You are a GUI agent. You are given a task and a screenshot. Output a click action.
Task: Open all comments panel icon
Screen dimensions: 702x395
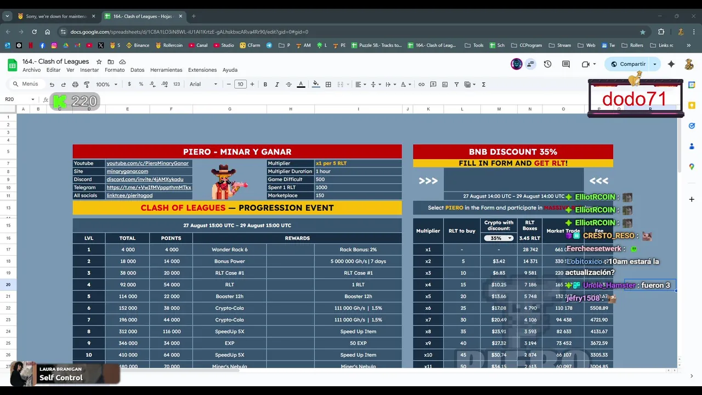click(566, 64)
